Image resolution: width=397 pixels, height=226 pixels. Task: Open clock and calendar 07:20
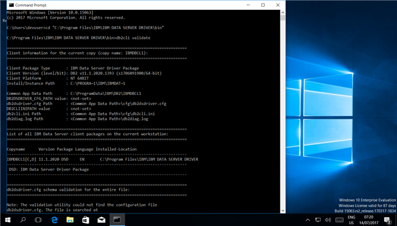(x=368, y=220)
